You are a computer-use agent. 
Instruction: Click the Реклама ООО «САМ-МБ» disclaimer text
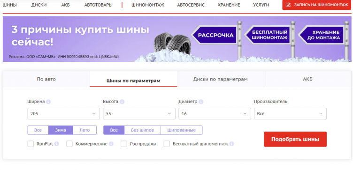[x=64, y=57]
